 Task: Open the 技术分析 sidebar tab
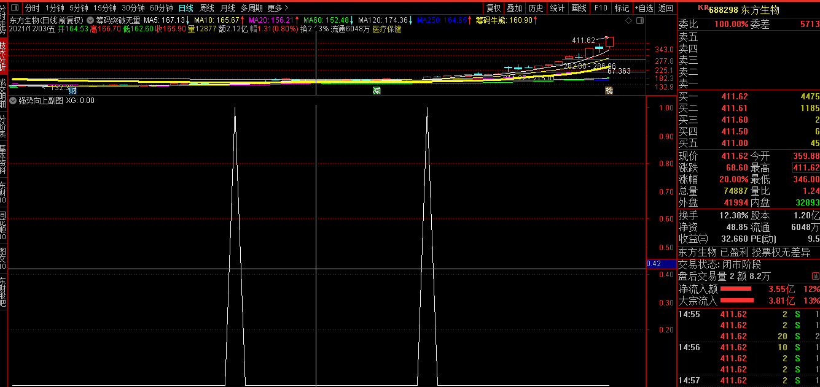pos(3,55)
